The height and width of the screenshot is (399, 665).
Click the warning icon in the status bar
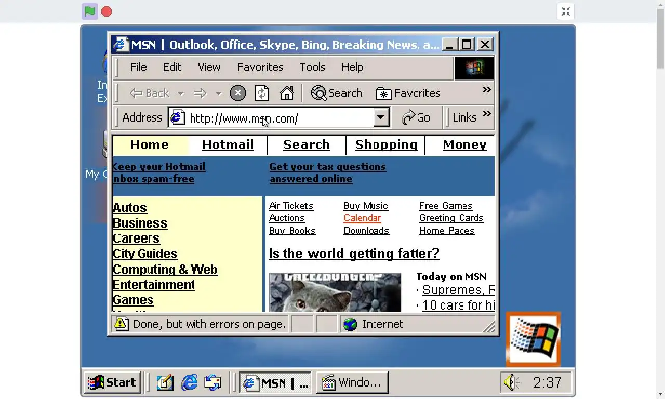click(121, 324)
